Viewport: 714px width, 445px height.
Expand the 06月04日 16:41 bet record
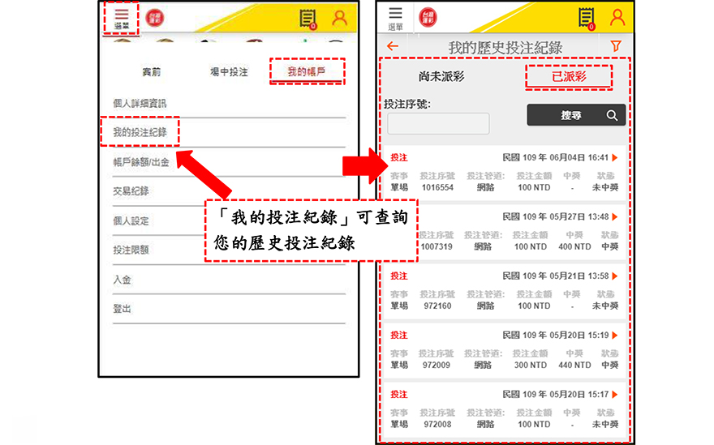614,157
